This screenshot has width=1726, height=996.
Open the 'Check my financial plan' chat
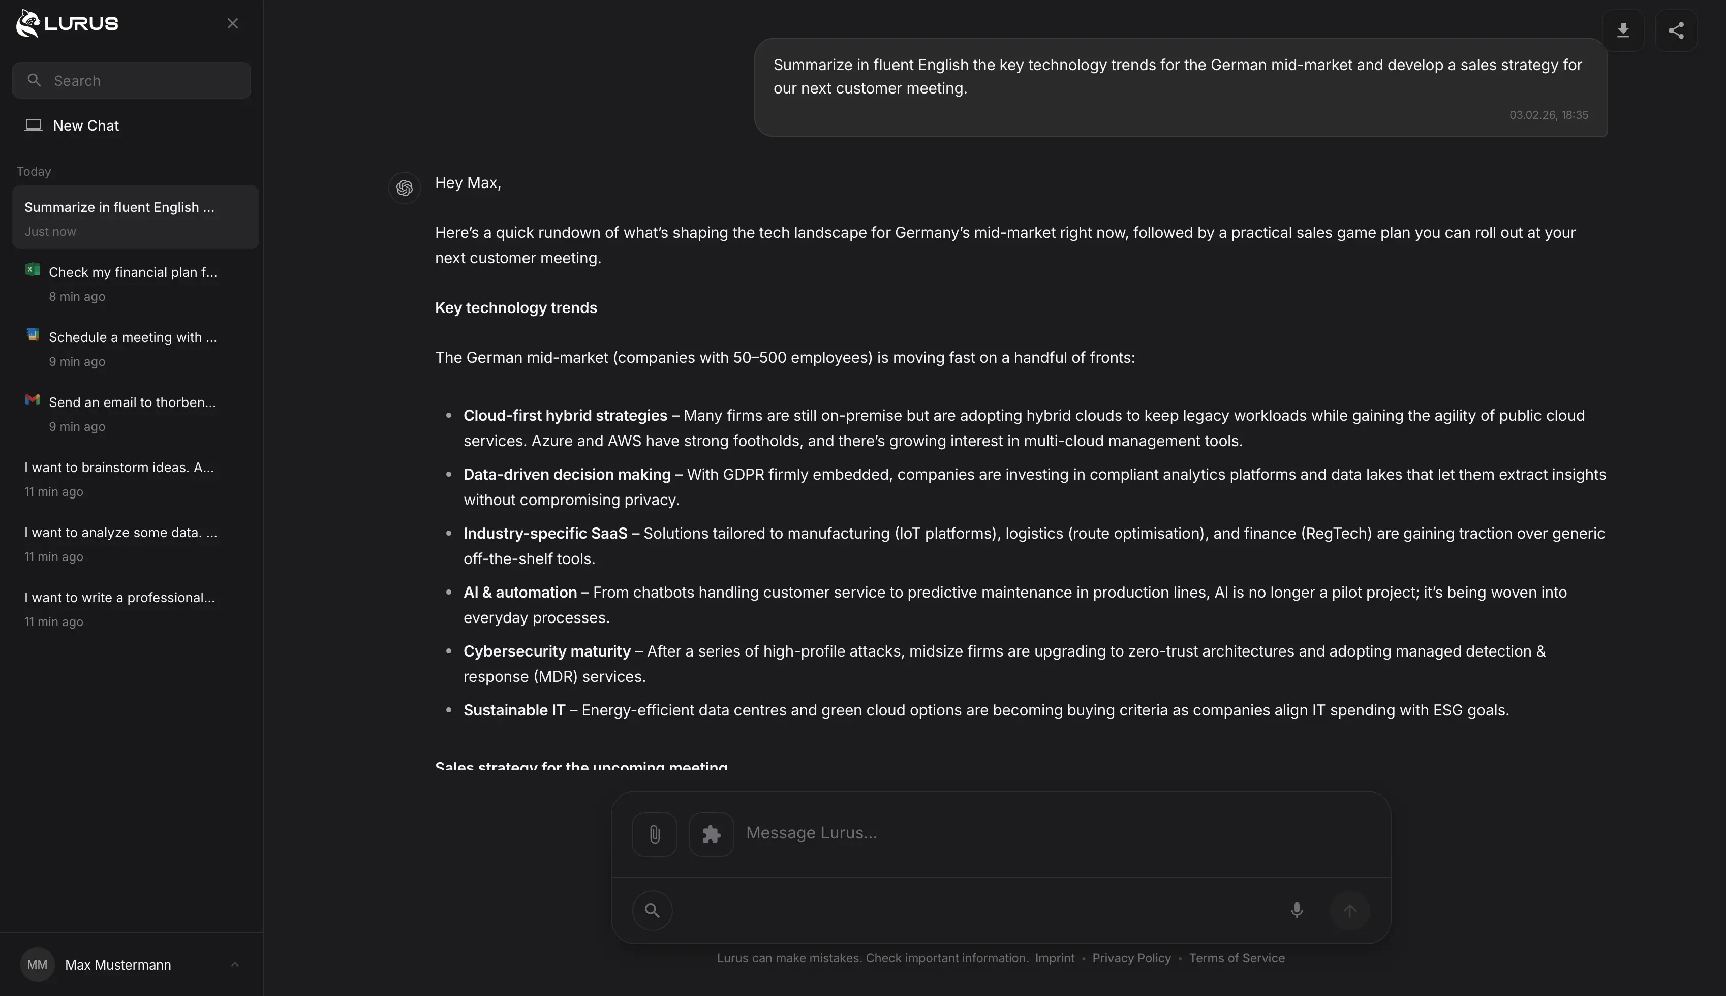[x=133, y=273]
